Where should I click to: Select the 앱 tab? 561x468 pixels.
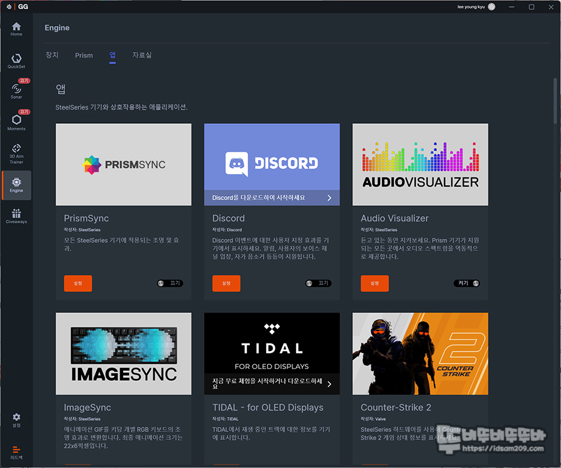click(112, 55)
